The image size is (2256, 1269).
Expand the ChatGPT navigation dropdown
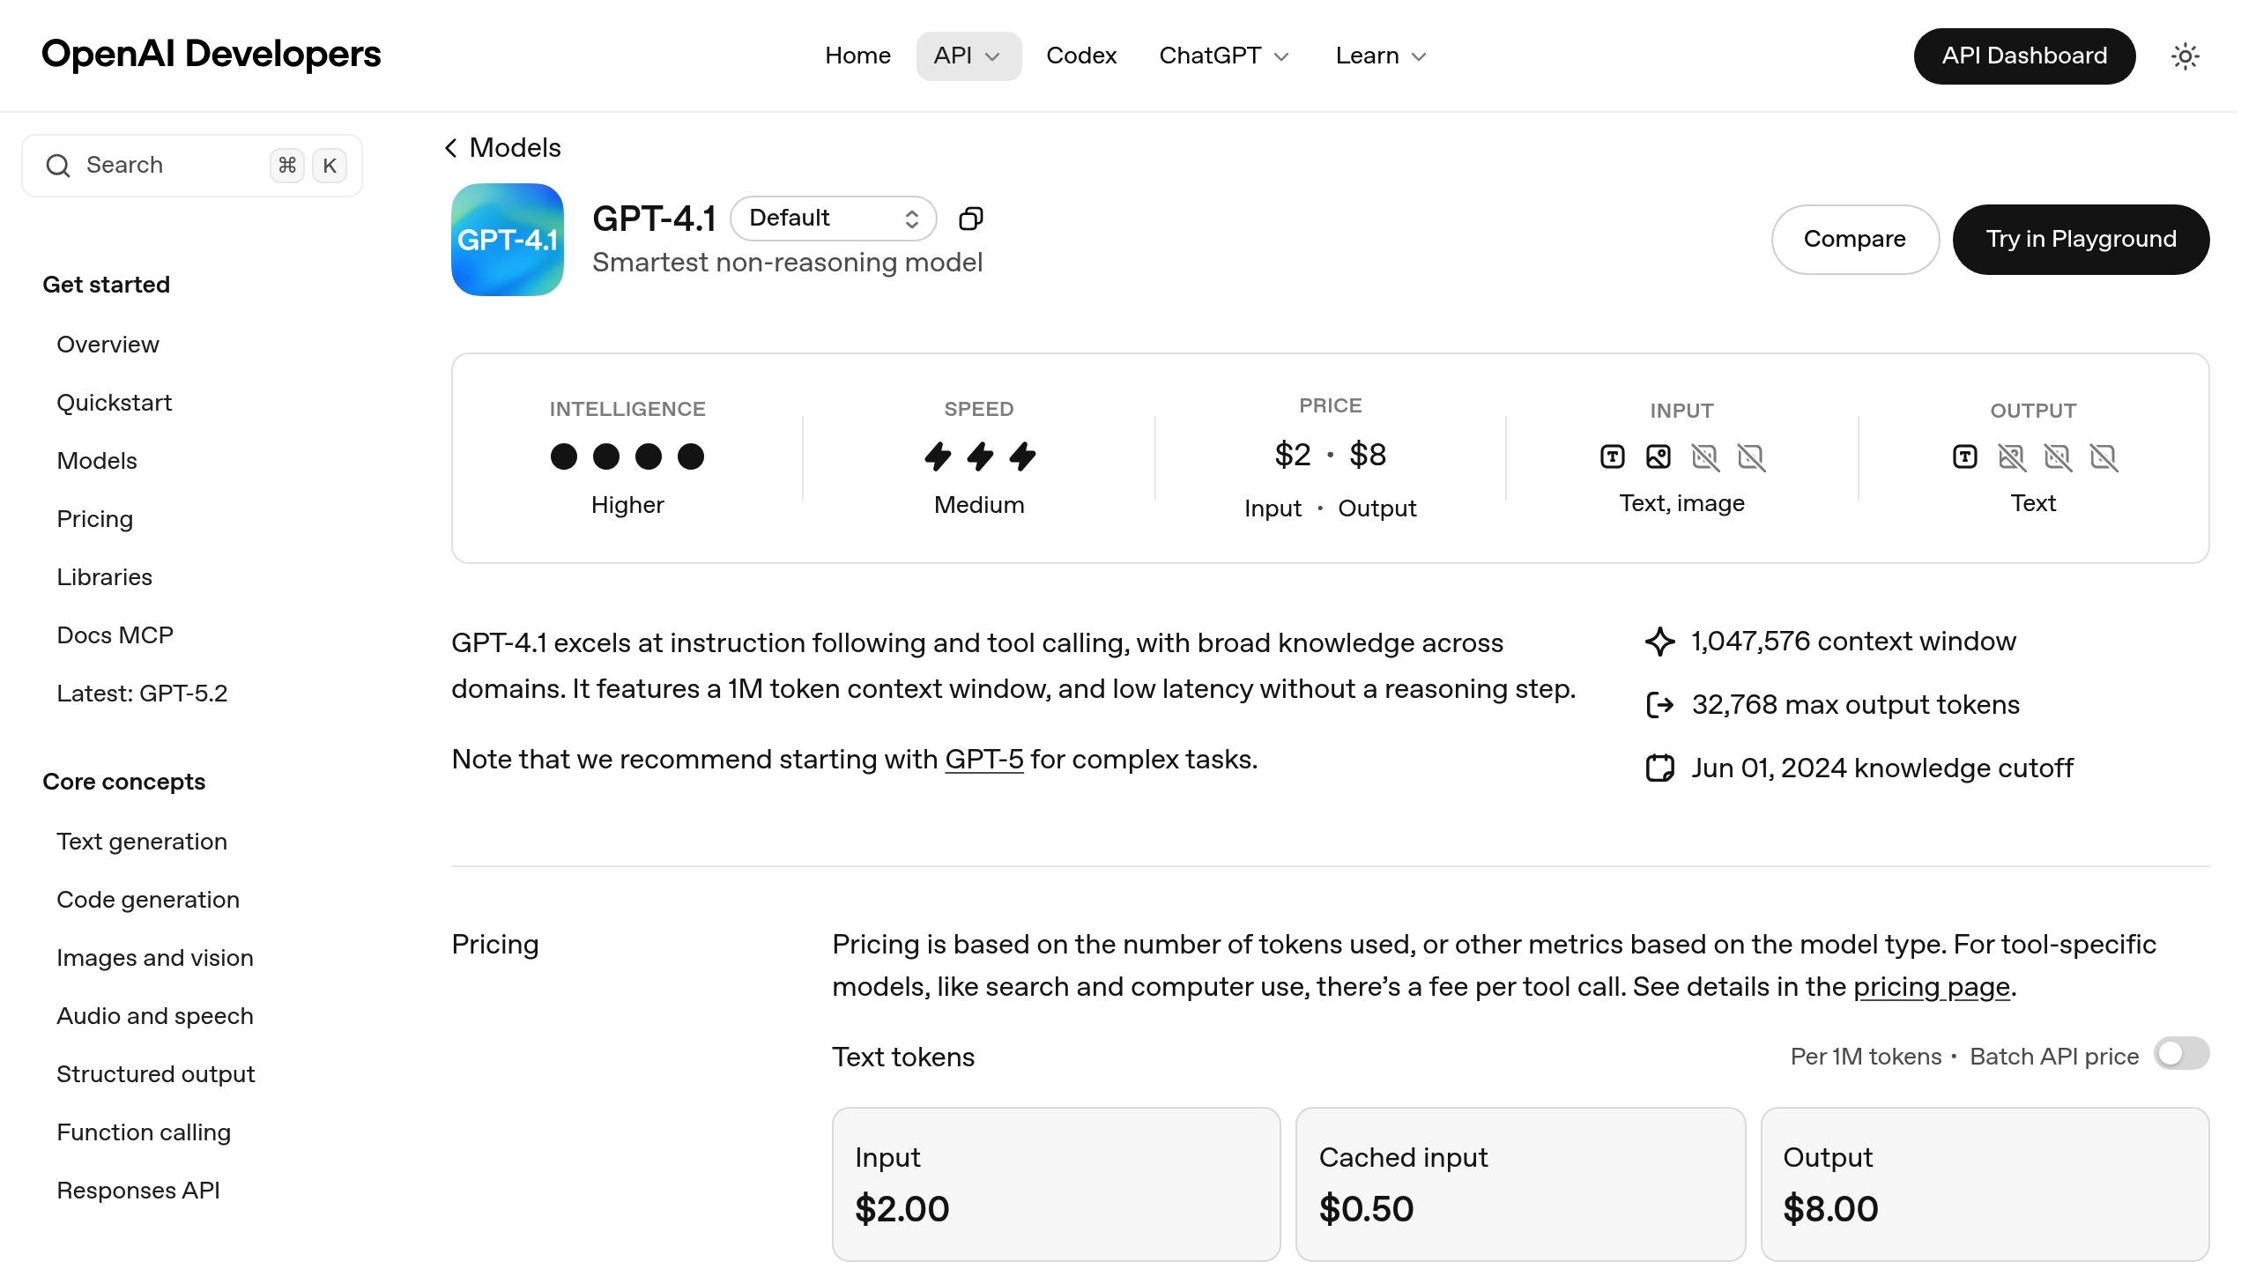pos(1223,56)
